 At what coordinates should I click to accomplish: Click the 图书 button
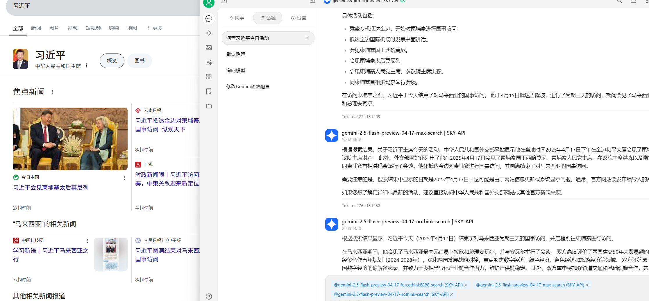(140, 61)
